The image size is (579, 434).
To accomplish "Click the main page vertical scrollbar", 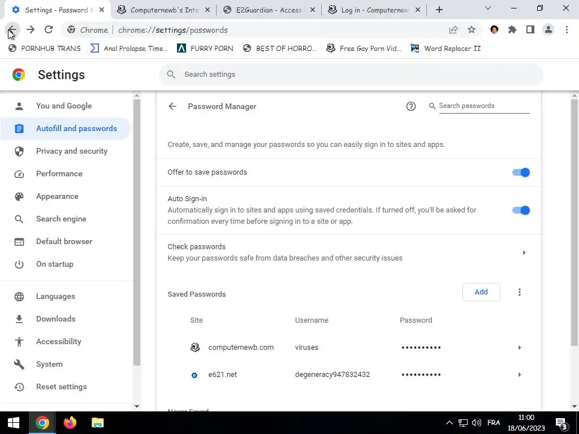I will (x=574, y=223).
